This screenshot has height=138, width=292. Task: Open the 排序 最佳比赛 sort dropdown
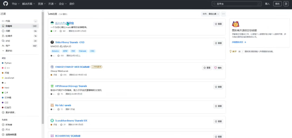pos(211,14)
